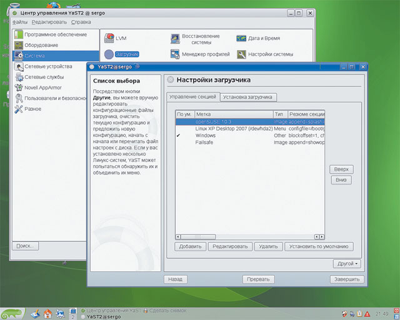Viewport: 400px width, 320px height.
Task: Switch desktops with the pager icon in taskbar
Action: click(x=72, y=314)
